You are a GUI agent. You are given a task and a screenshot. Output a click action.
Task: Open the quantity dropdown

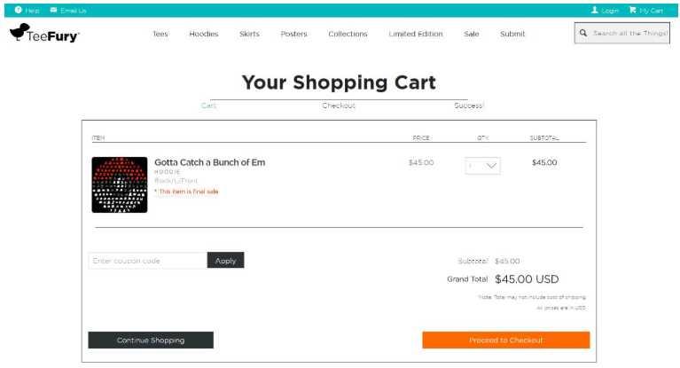pos(482,165)
